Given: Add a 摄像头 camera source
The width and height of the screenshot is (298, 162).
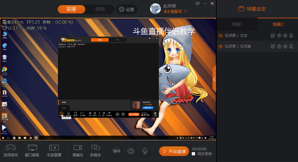Looking at the screenshot, I should click(x=78, y=151).
